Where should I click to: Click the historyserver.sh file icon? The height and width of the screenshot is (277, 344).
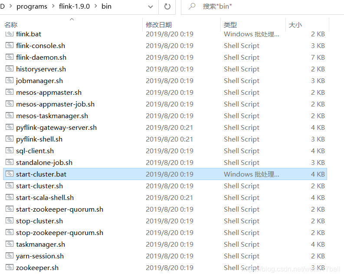coord(10,69)
